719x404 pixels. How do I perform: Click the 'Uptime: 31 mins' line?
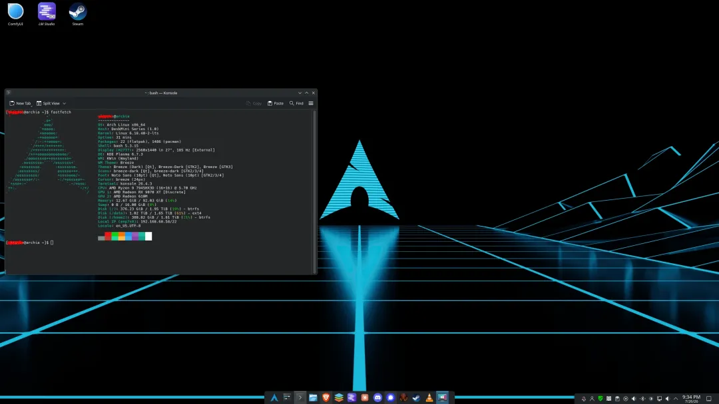(115, 138)
